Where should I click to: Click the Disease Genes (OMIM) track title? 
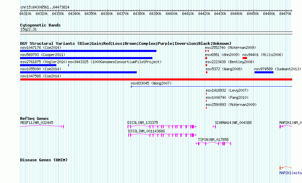click(x=44, y=160)
